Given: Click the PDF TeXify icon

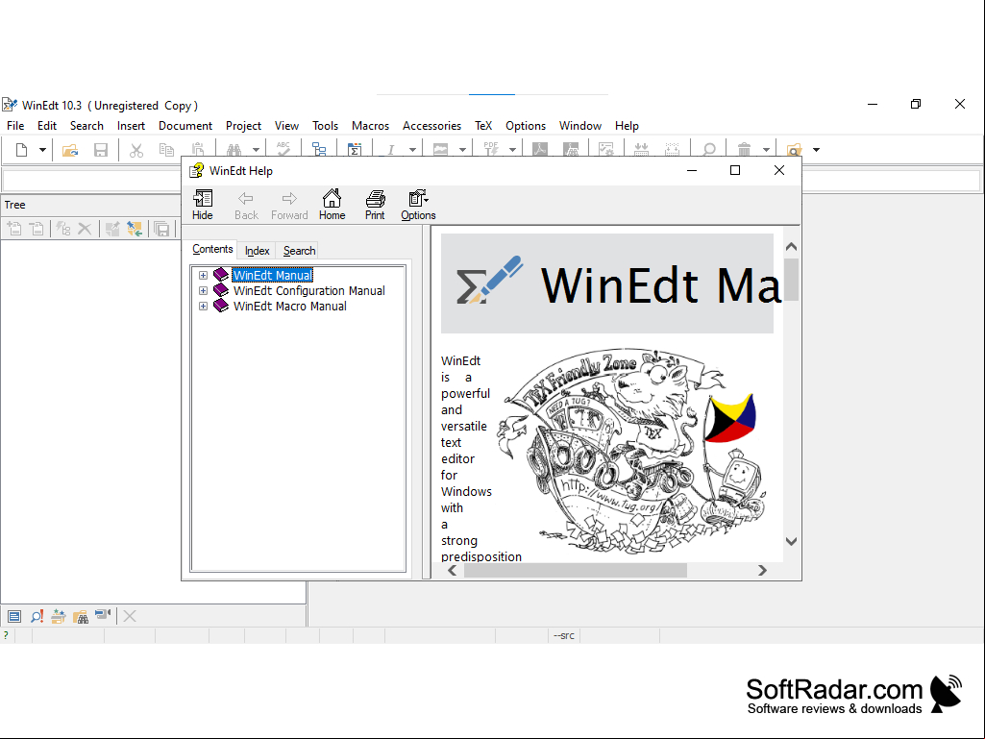Looking at the screenshot, I should pyautogui.click(x=491, y=149).
